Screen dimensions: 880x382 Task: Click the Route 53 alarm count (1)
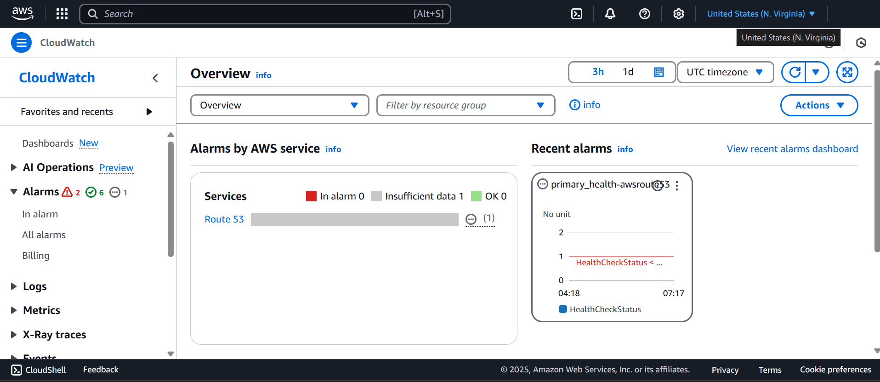tap(489, 218)
